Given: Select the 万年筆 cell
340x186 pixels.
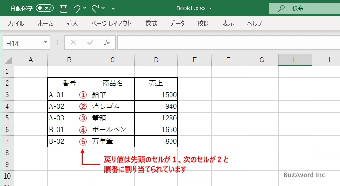Looking at the screenshot, I should (x=113, y=141).
